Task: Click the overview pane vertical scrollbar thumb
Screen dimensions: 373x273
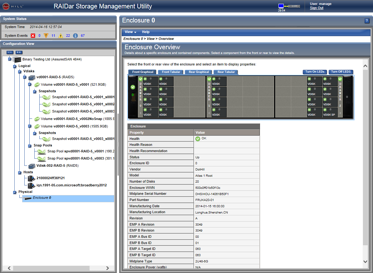Action: click(x=365, y=157)
